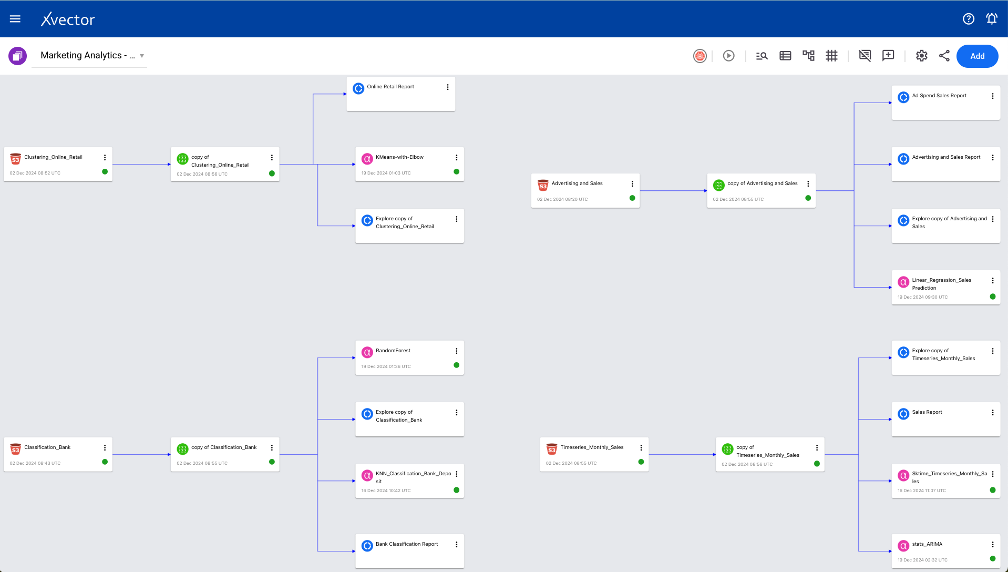1008x572 pixels.
Task: Open options menu for Online Retail Report
Action: tap(448, 87)
